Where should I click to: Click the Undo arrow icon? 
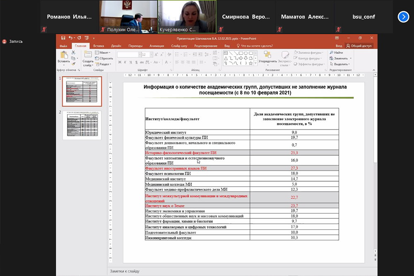71,38
